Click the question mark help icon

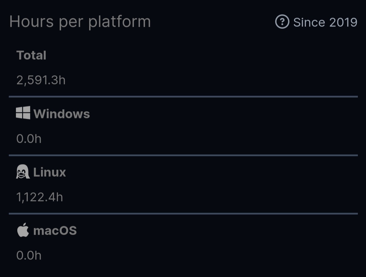(x=282, y=22)
